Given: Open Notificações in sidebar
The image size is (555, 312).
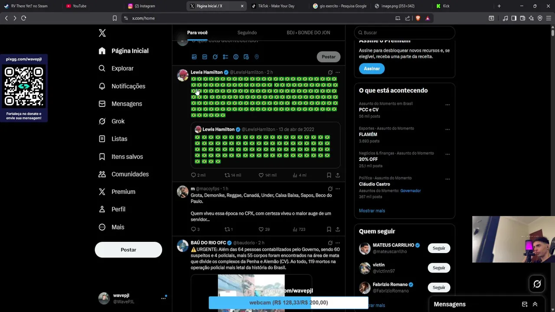Looking at the screenshot, I should click(x=122, y=86).
